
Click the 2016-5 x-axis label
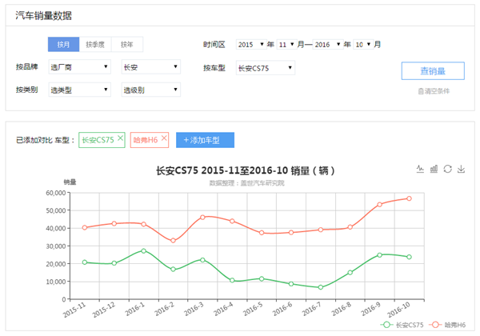point(253,309)
